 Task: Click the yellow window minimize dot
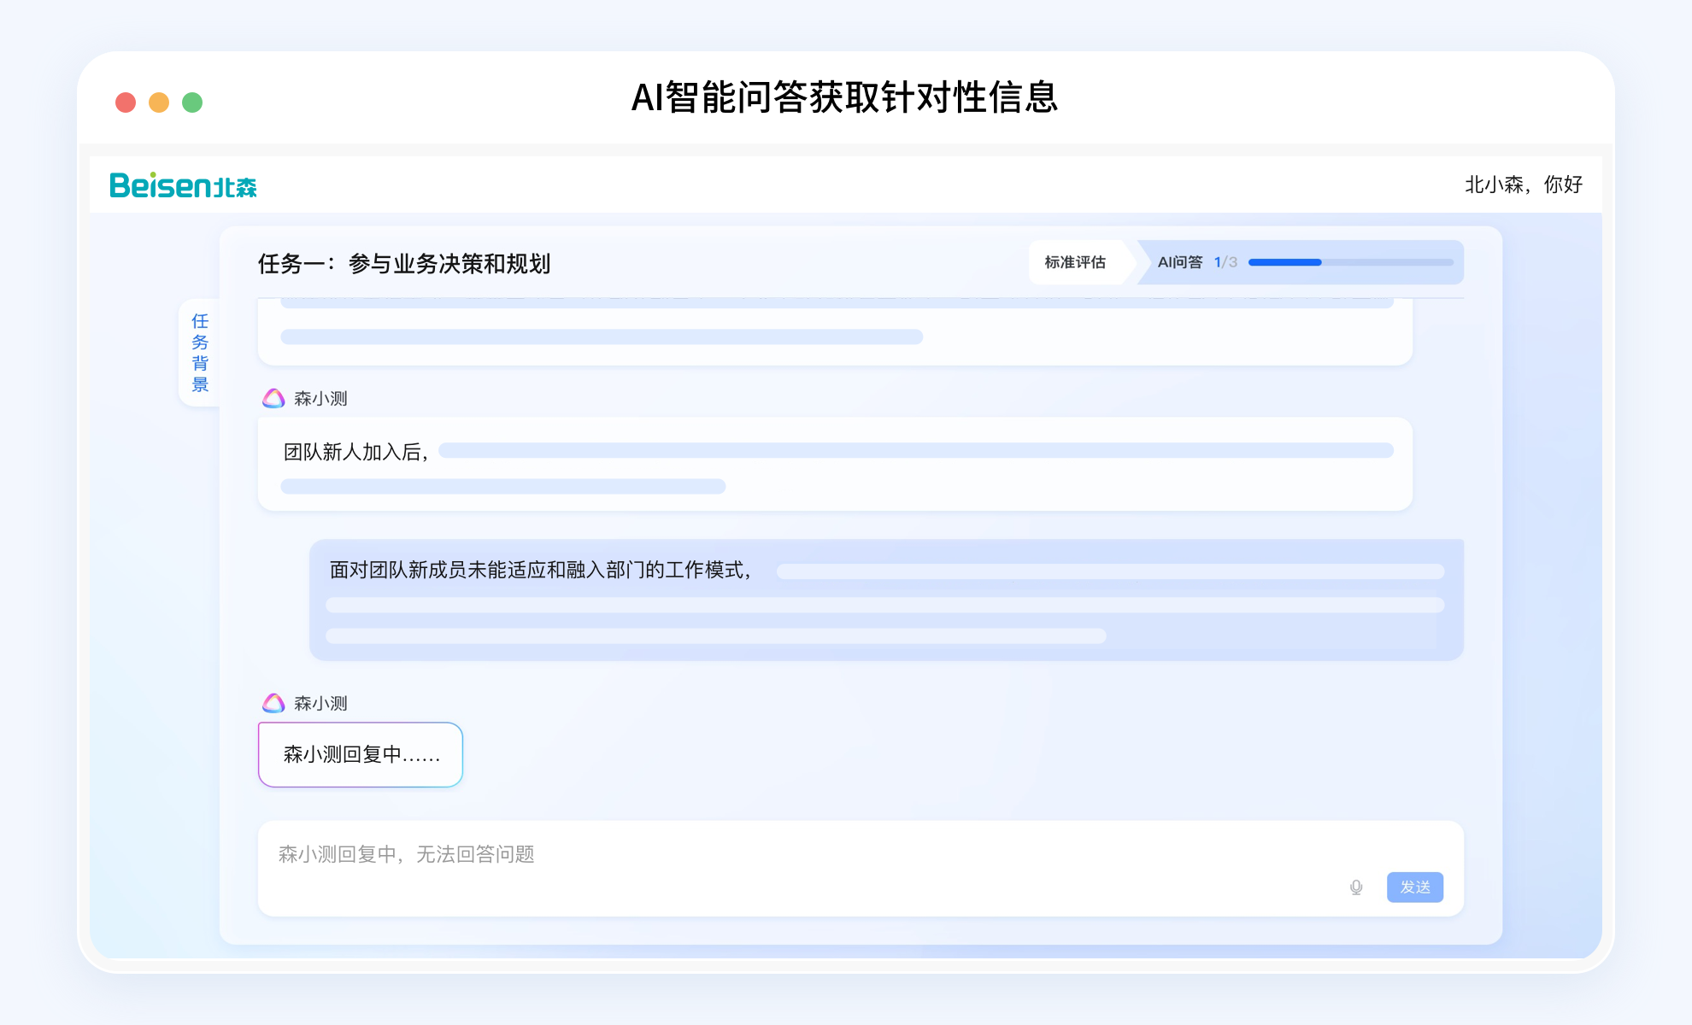(159, 102)
